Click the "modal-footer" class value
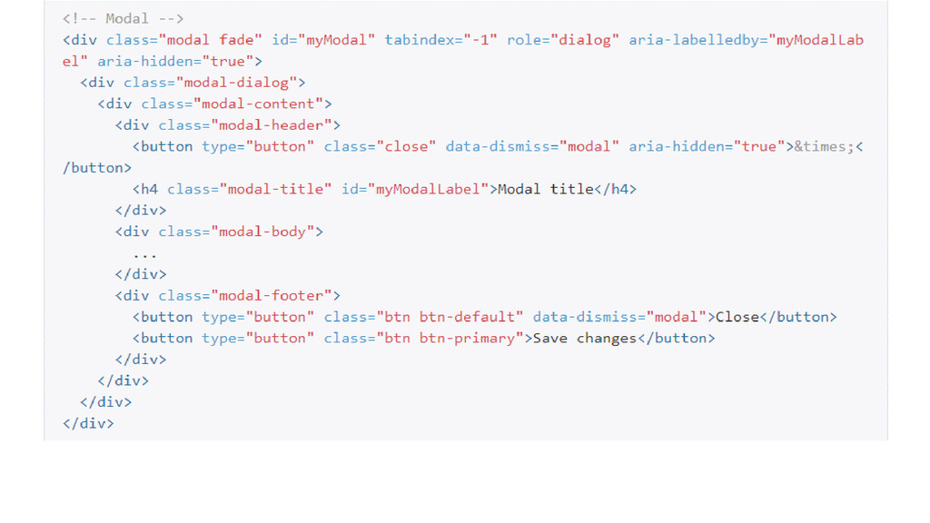The height and width of the screenshot is (523, 930). [271, 296]
